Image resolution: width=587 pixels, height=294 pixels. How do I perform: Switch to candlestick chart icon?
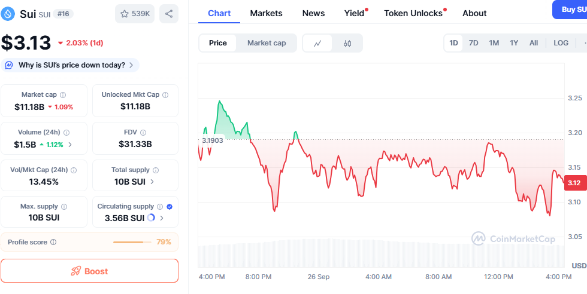[x=347, y=43]
